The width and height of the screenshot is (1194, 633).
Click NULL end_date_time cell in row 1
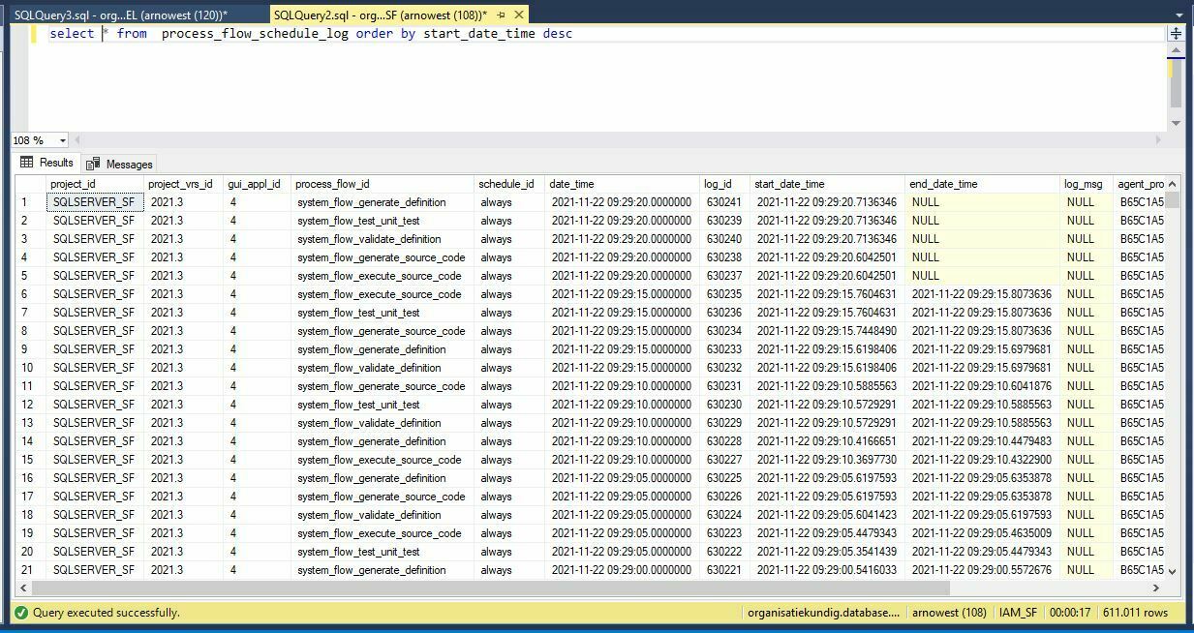983,202
